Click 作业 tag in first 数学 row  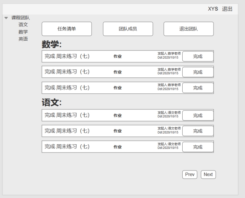tap(118, 56)
